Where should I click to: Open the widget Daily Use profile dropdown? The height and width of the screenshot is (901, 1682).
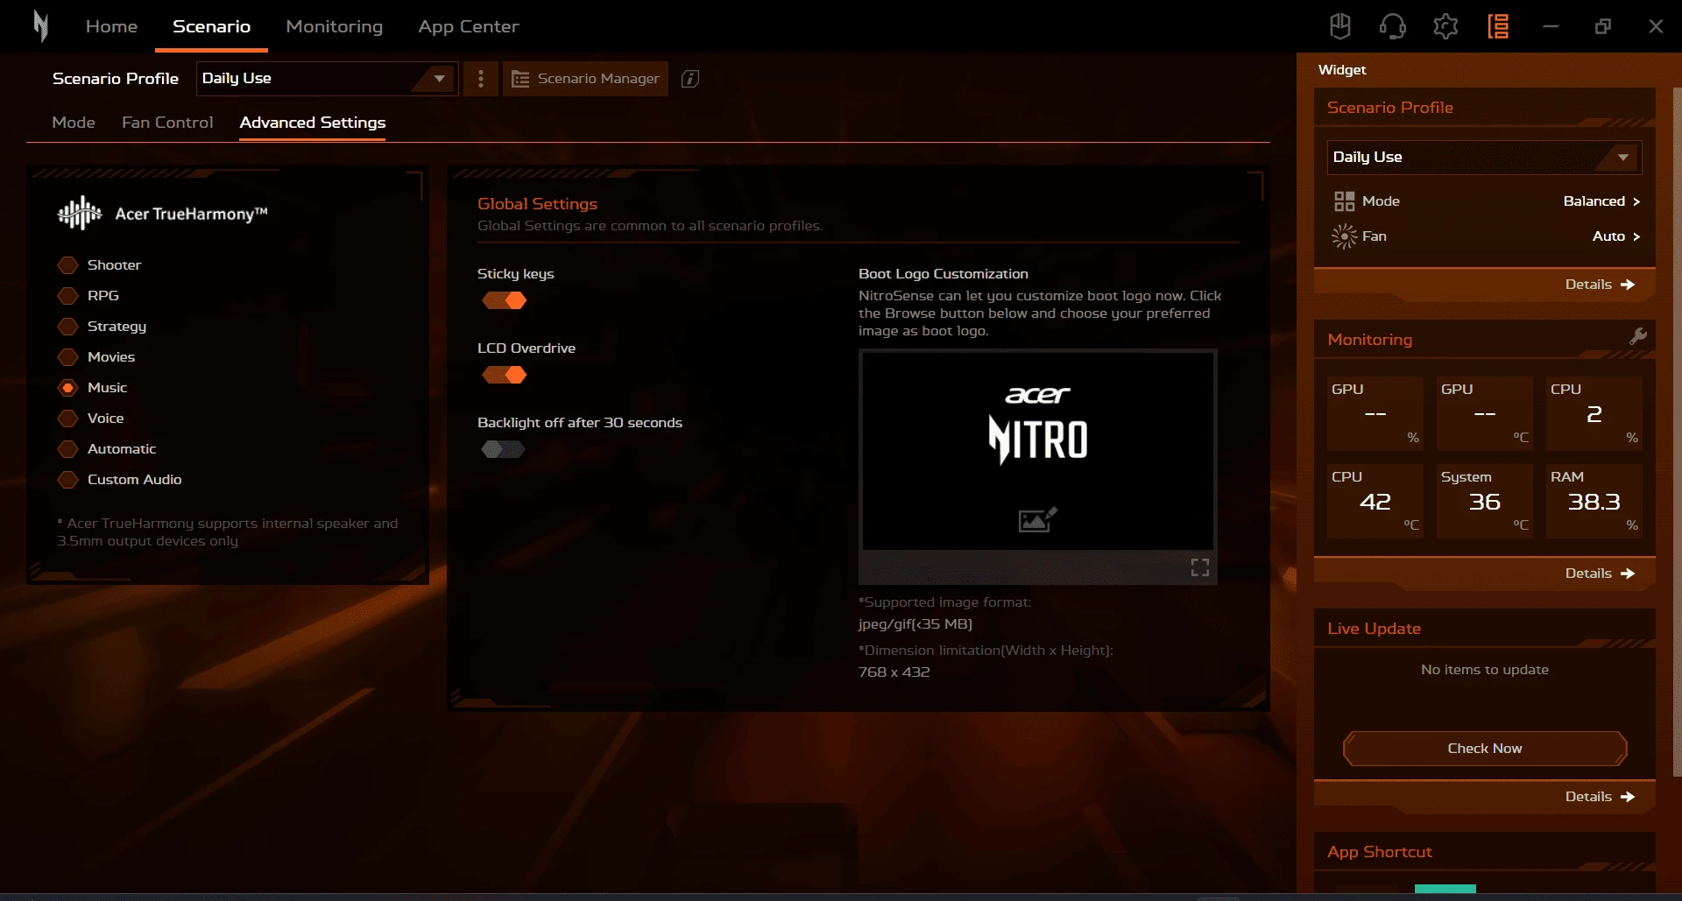pyautogui.click(x=1484, y=158)
